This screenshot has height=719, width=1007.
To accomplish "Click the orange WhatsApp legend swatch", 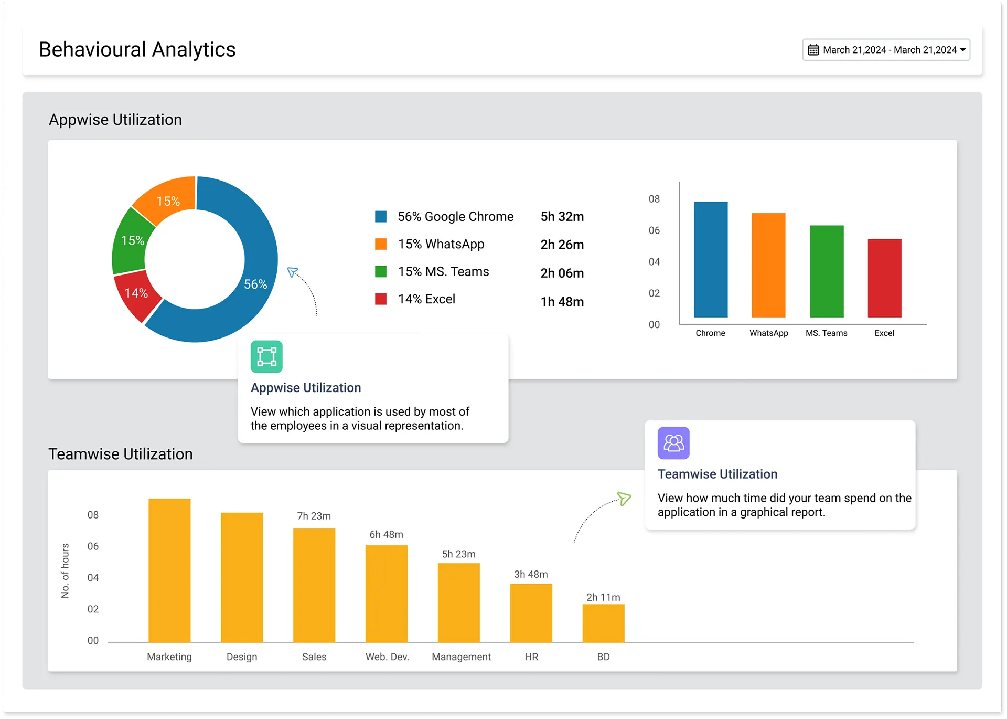I will coord(381,244).
